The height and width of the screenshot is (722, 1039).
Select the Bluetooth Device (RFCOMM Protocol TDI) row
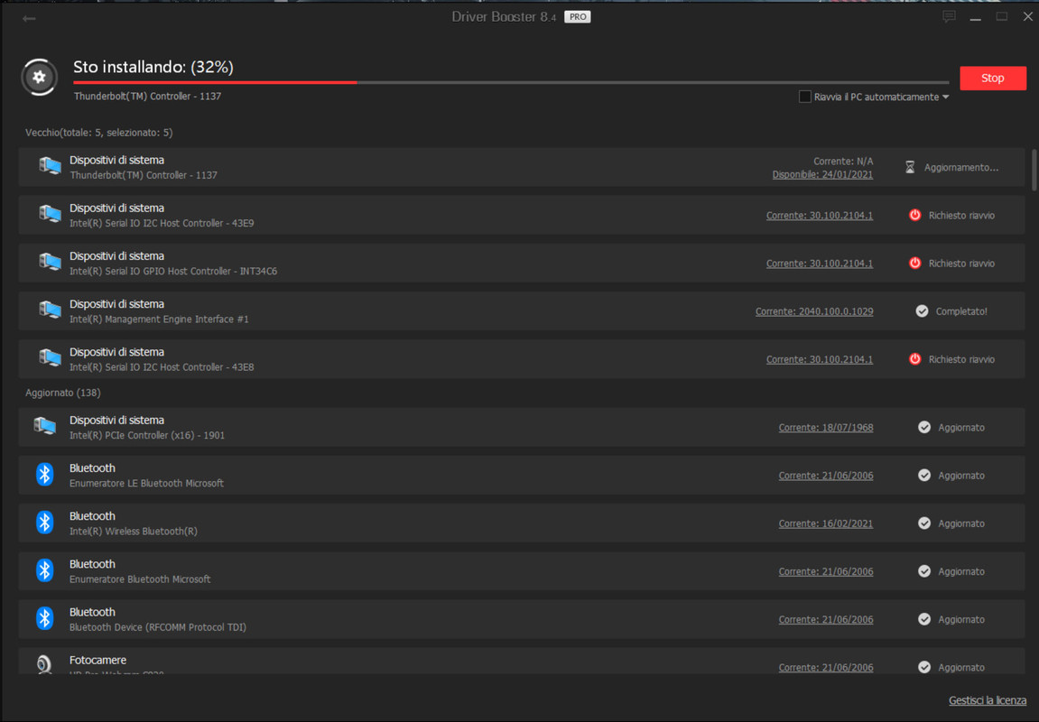point(522,619)
